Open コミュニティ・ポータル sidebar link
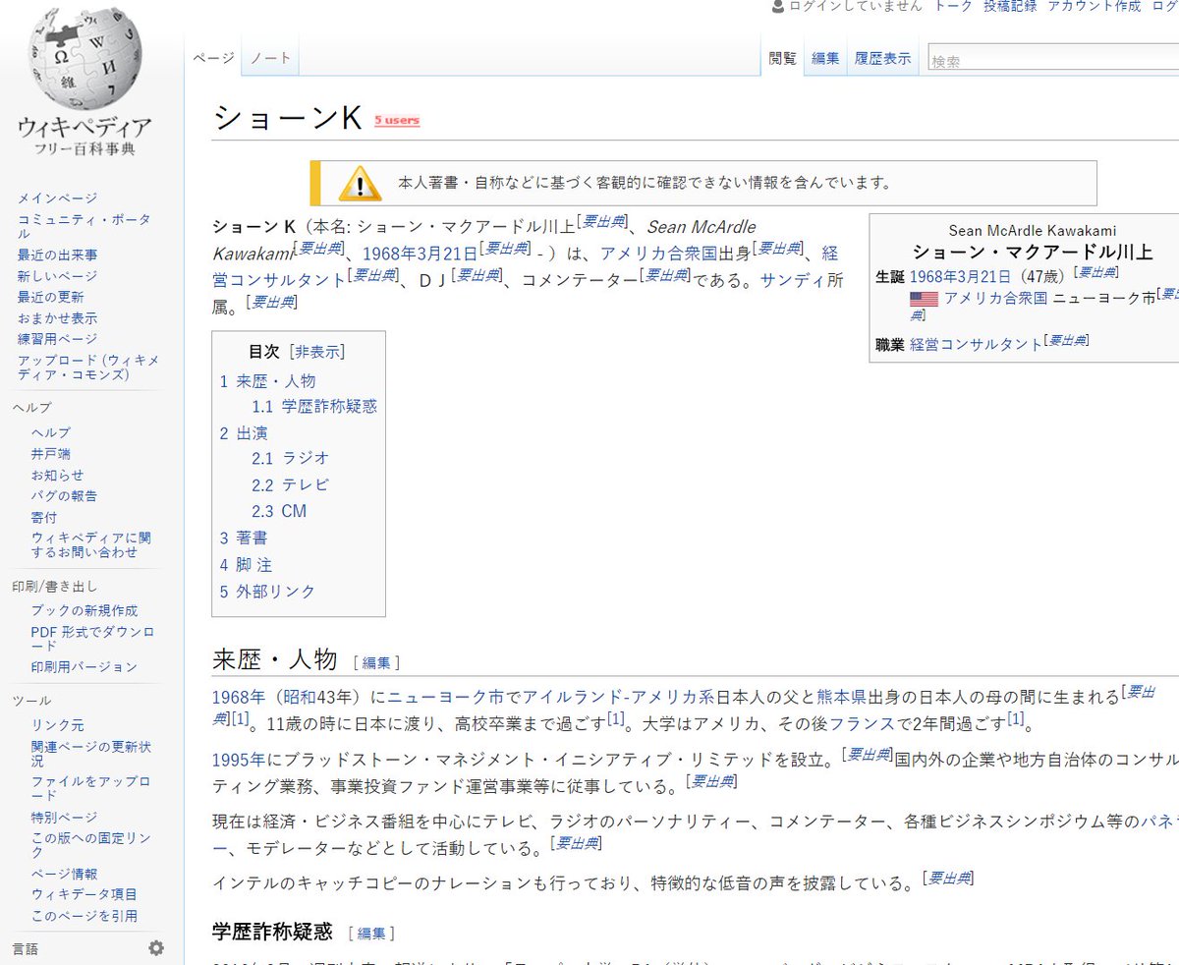1179x965 pixels. 84,226
